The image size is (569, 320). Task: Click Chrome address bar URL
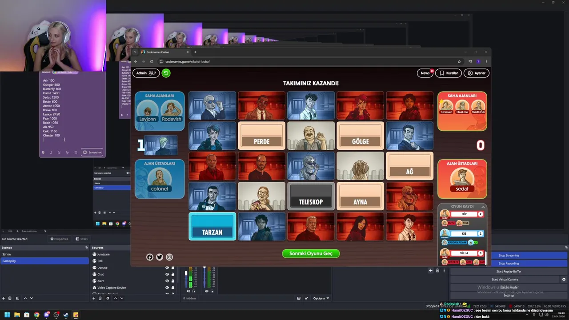(x=188, y=61)
